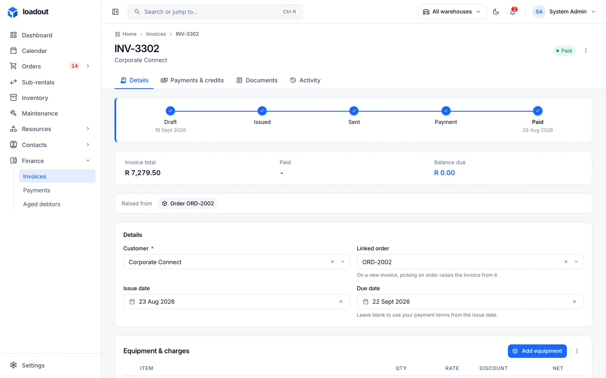The image size is (606, 378).
Task: Click the Calendar sidebar icon
Action: point(14,51)
